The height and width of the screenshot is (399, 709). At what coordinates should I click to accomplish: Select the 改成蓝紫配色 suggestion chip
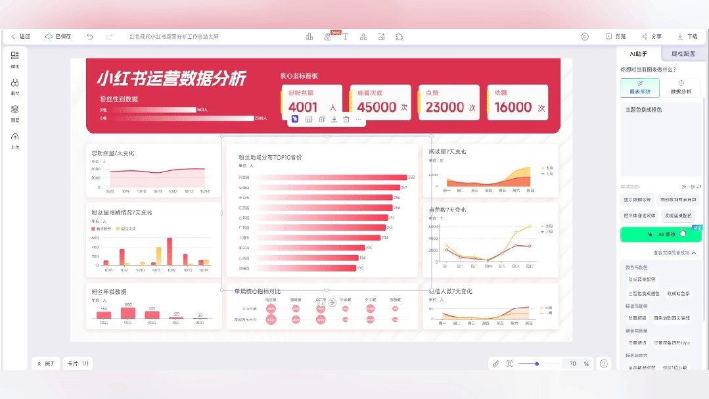pos(678,216)
